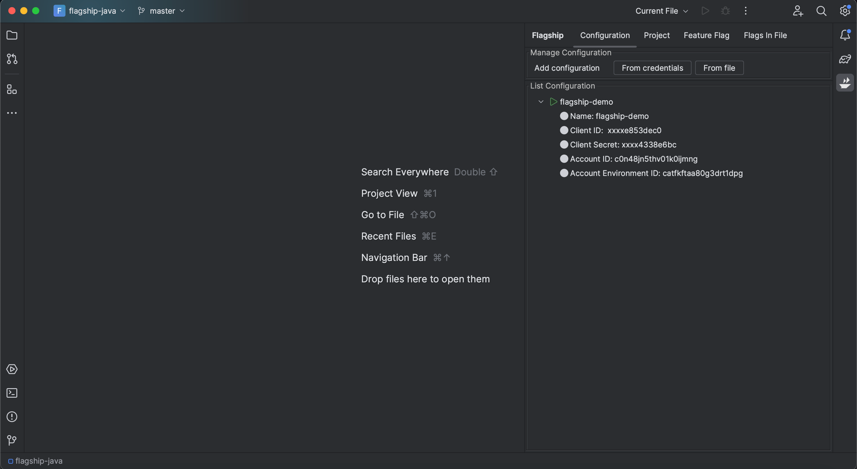Switch to the Flags In File tab

(x=765, y=35)
